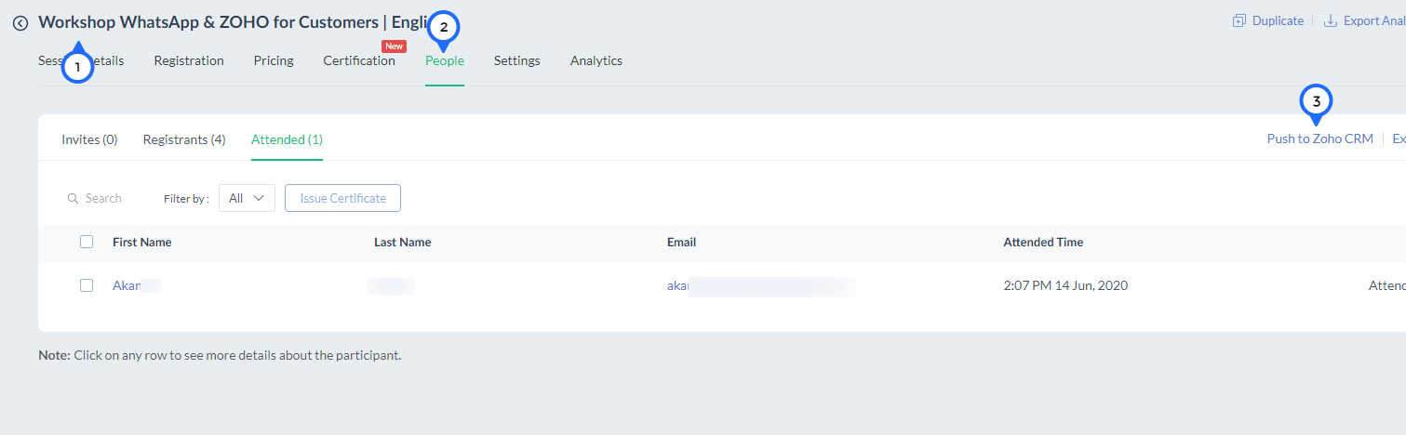Tick the checkbox for Akar row
This screenshot has height=435, width=1406.
(87, 285)
